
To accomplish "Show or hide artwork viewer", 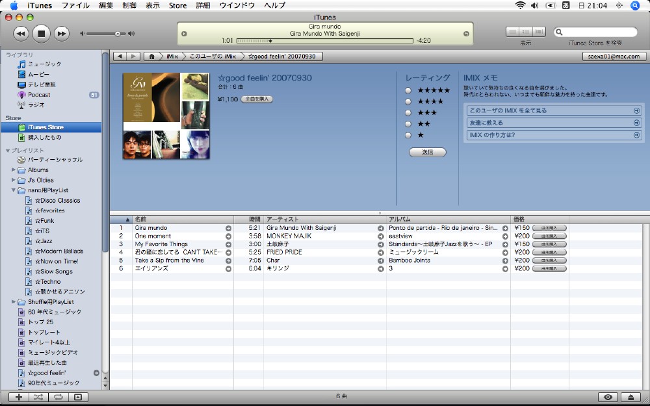I will [78, 397].
